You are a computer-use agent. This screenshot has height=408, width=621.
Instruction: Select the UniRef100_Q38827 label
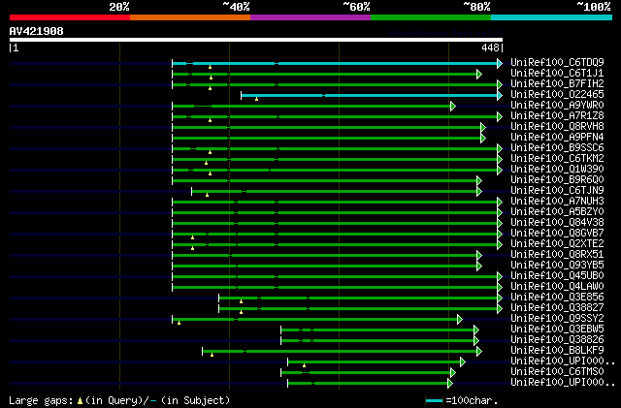pos(557,308)
